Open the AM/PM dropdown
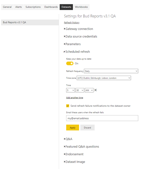Viewport: 159px width, 169px height. [x=89, y=90]
